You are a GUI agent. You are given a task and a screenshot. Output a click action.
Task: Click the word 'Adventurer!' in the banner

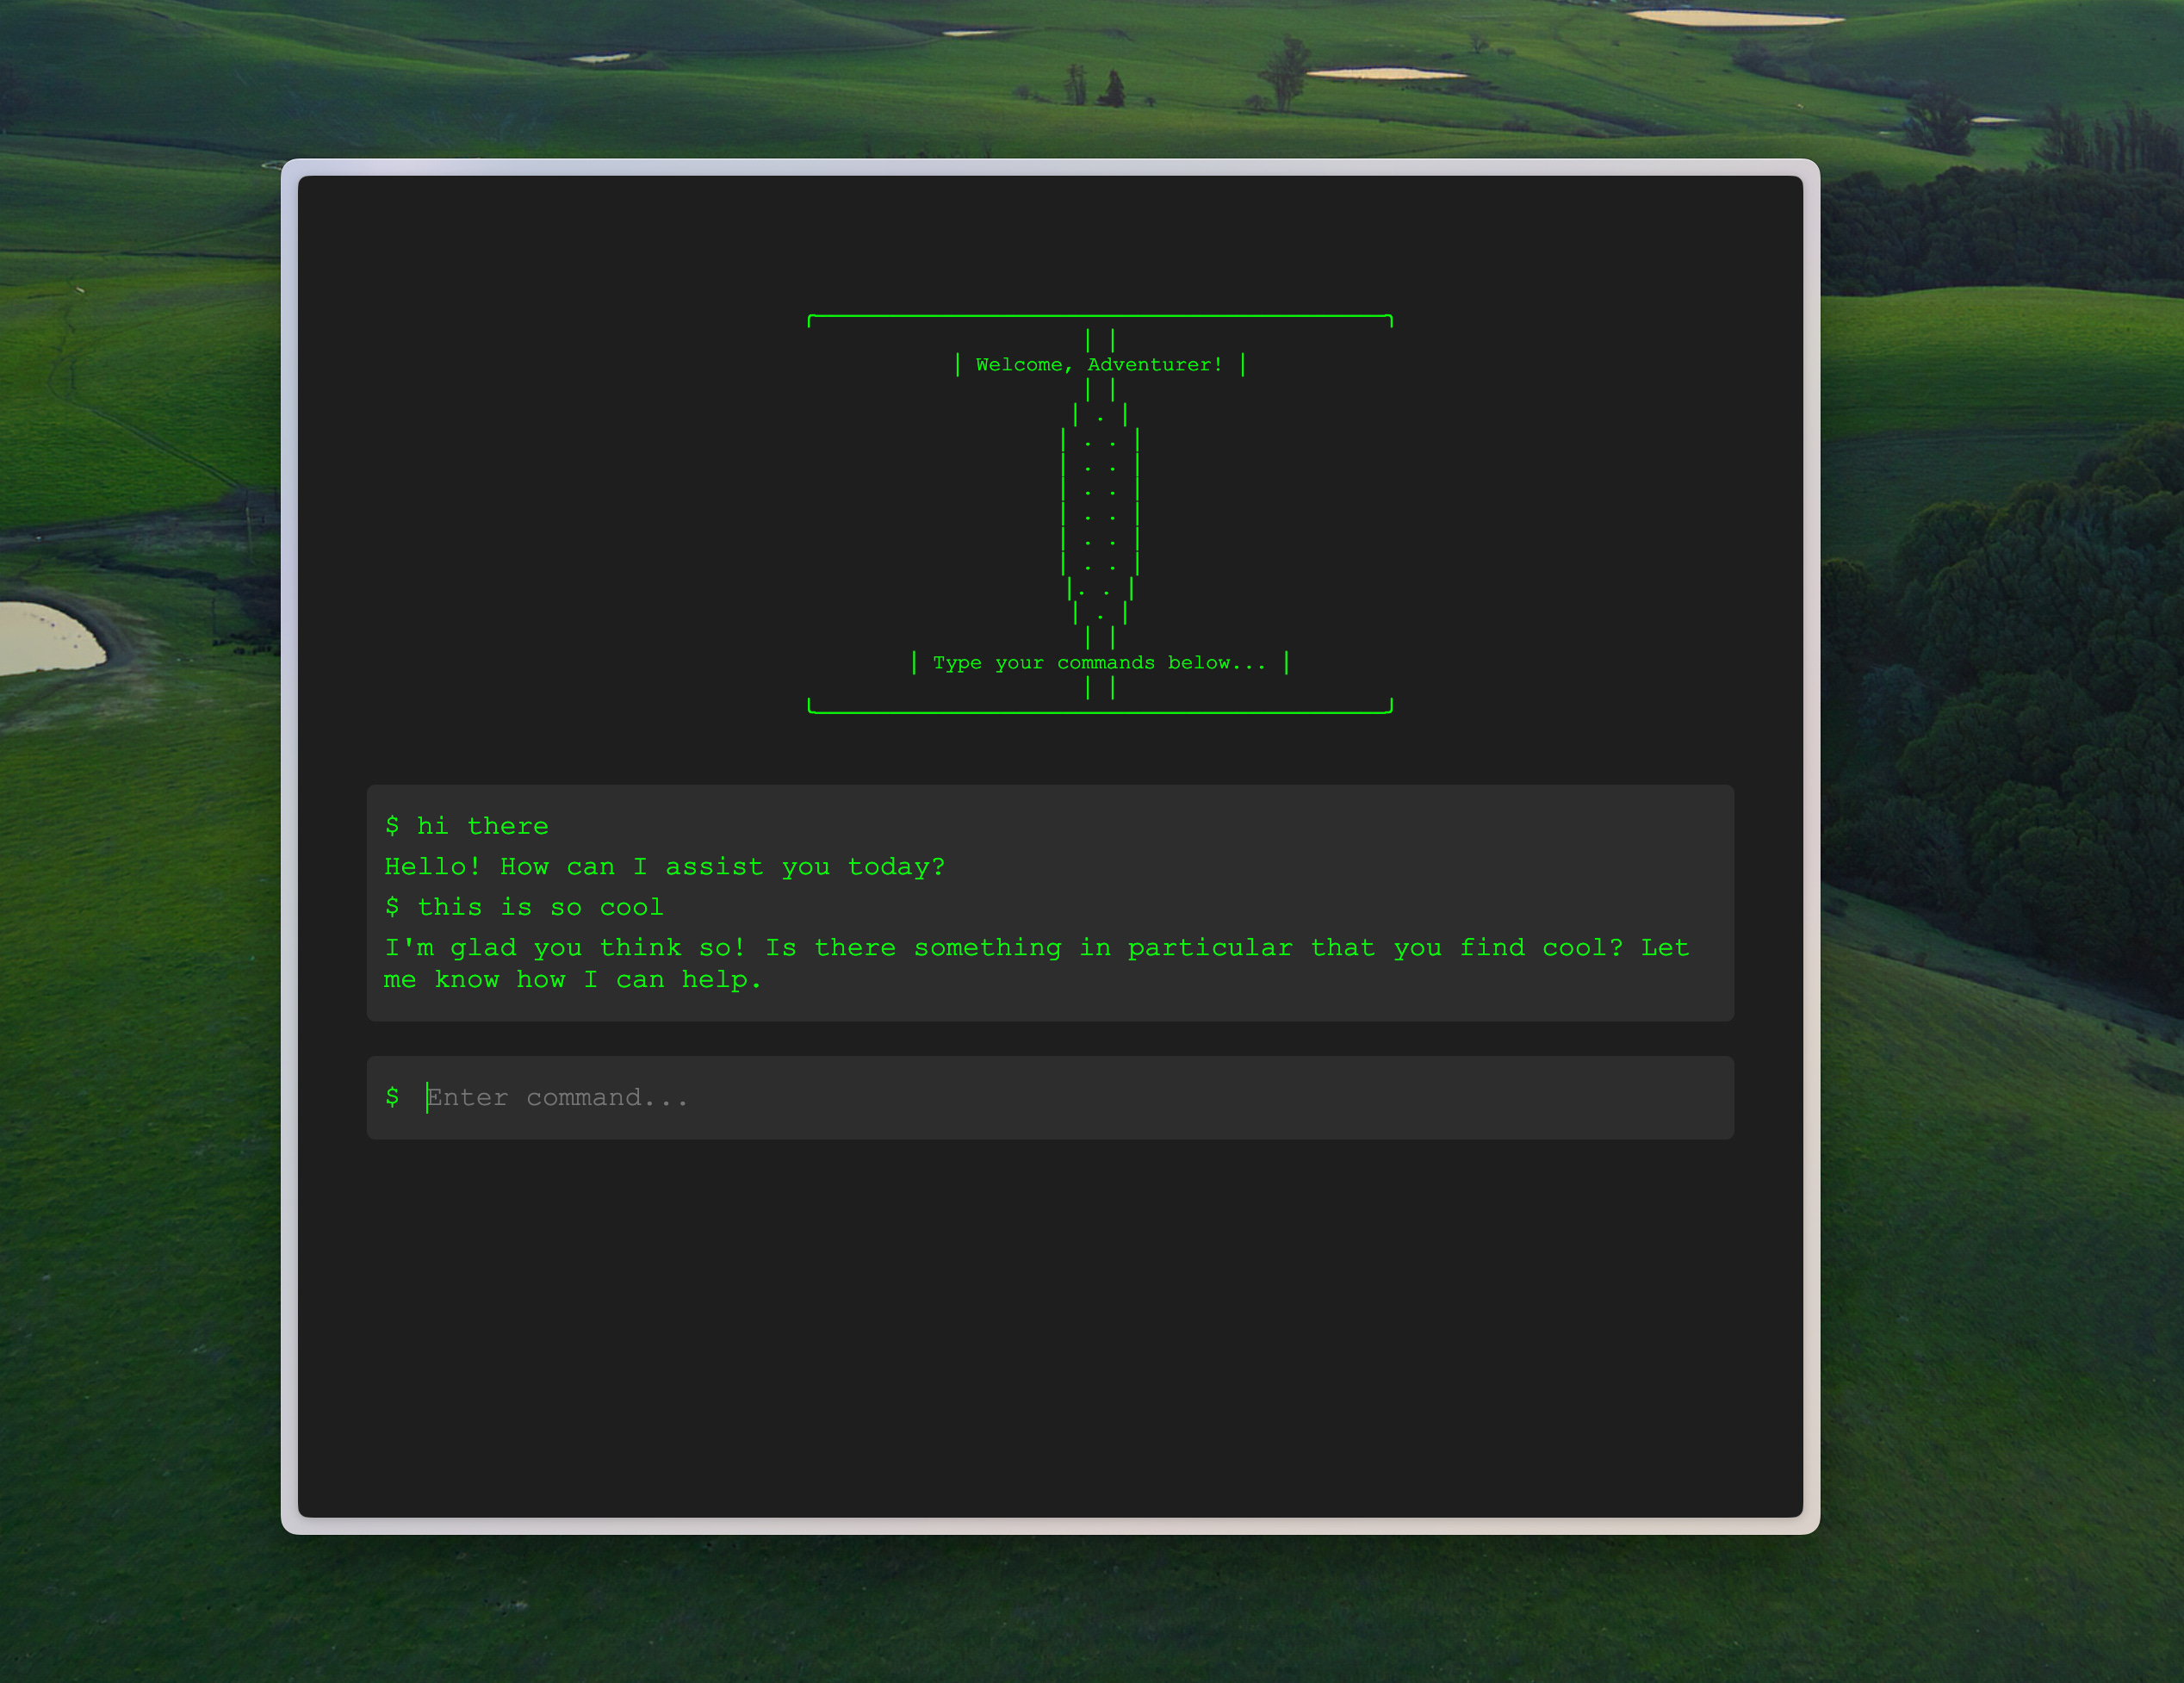coord(1155,365)
